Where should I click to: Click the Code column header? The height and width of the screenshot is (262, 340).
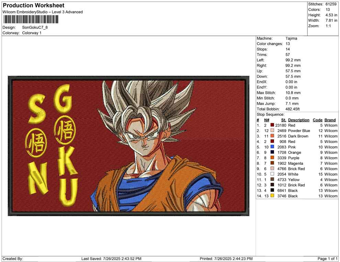[x=317, y=120]
